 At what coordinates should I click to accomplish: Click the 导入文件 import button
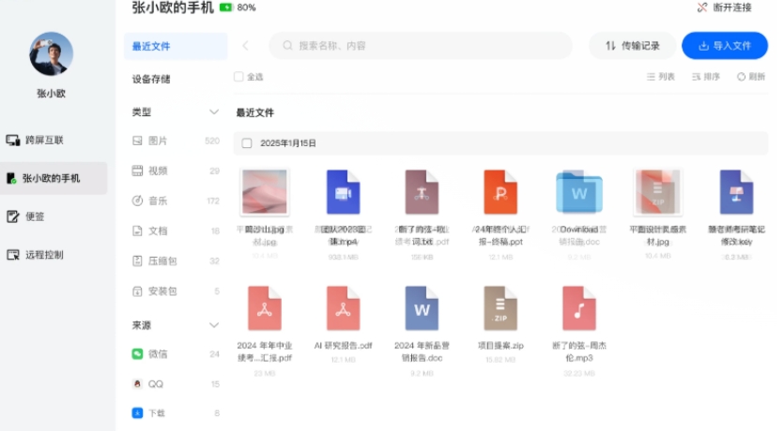(x=725, y=46)
